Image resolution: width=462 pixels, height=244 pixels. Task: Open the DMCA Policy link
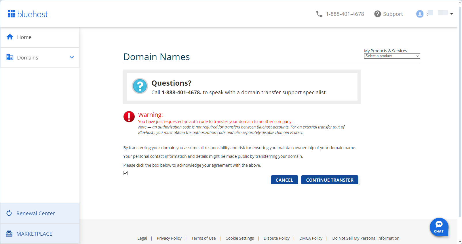tap(311, 238)
